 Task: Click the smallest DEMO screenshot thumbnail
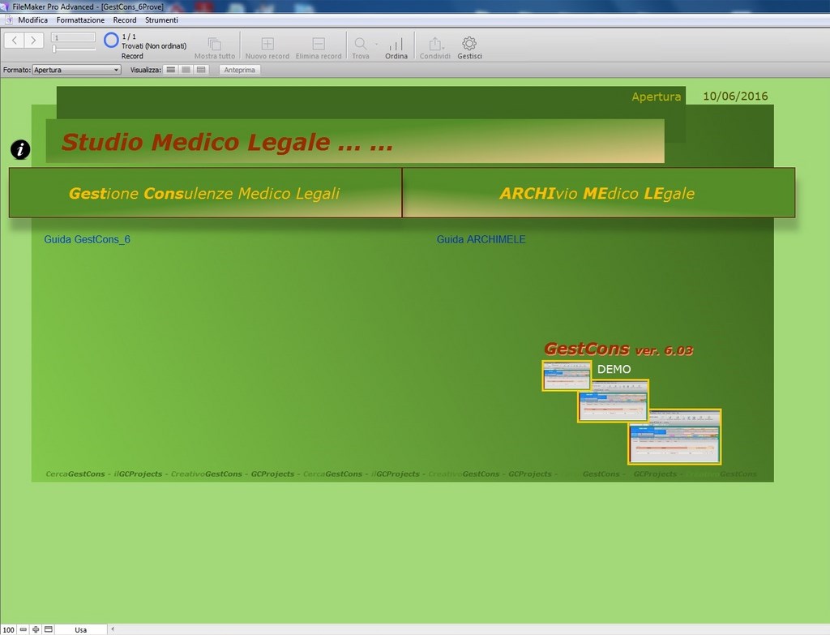[x=567, y=375]
